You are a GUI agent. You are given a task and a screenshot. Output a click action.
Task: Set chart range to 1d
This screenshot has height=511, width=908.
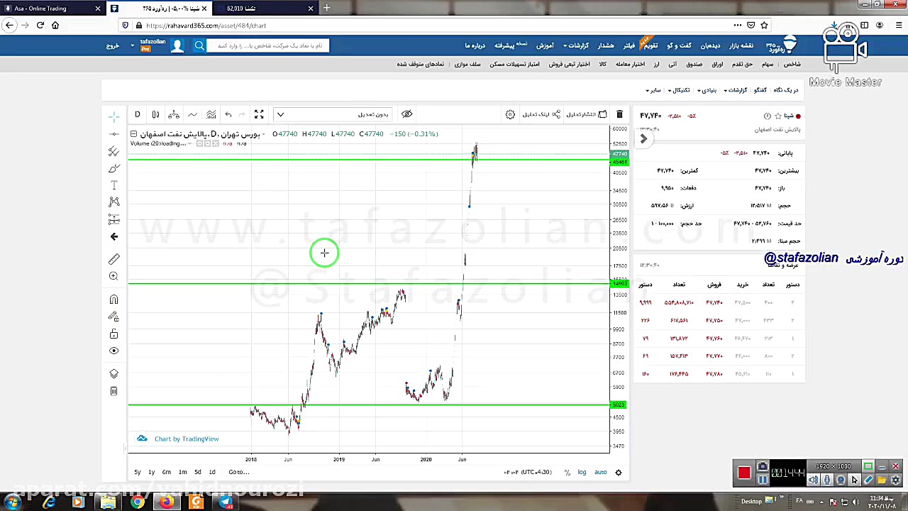(212, 472)
